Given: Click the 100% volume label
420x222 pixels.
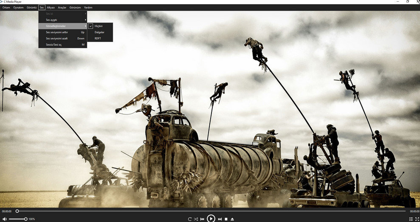Looking at the screenshot, I should click(31, 219).
